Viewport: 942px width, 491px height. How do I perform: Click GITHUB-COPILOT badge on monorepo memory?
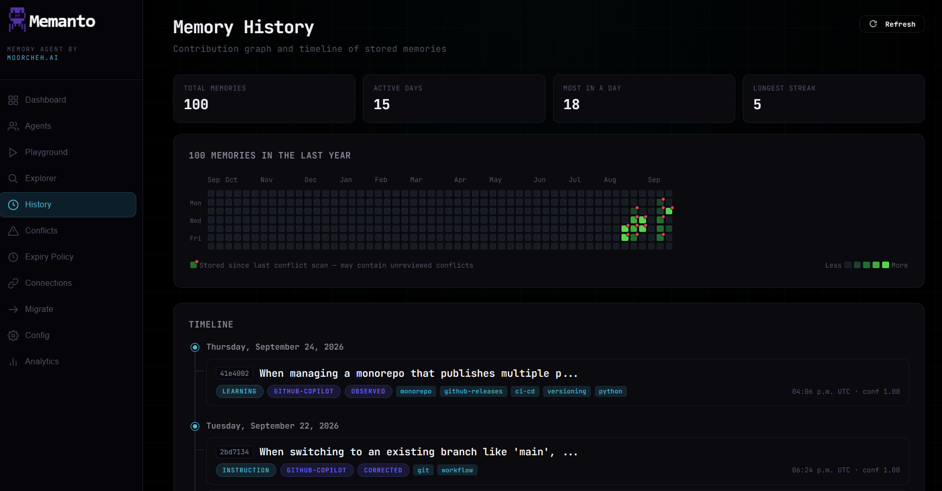304,391
